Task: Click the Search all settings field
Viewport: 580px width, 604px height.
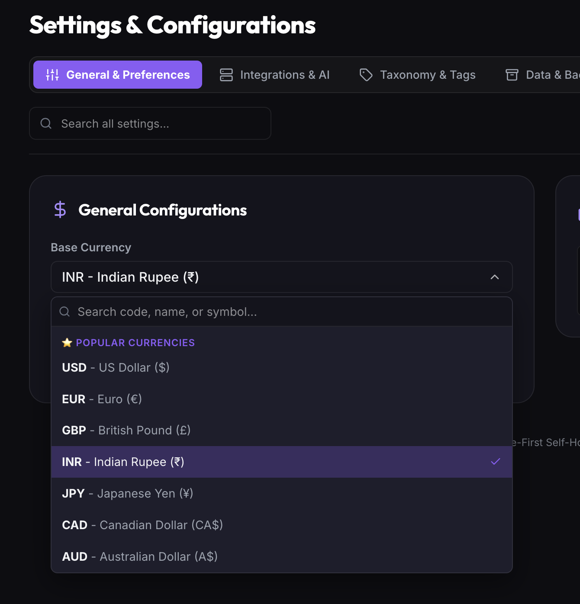Action: pyautogui.click(x=150, y=124)
